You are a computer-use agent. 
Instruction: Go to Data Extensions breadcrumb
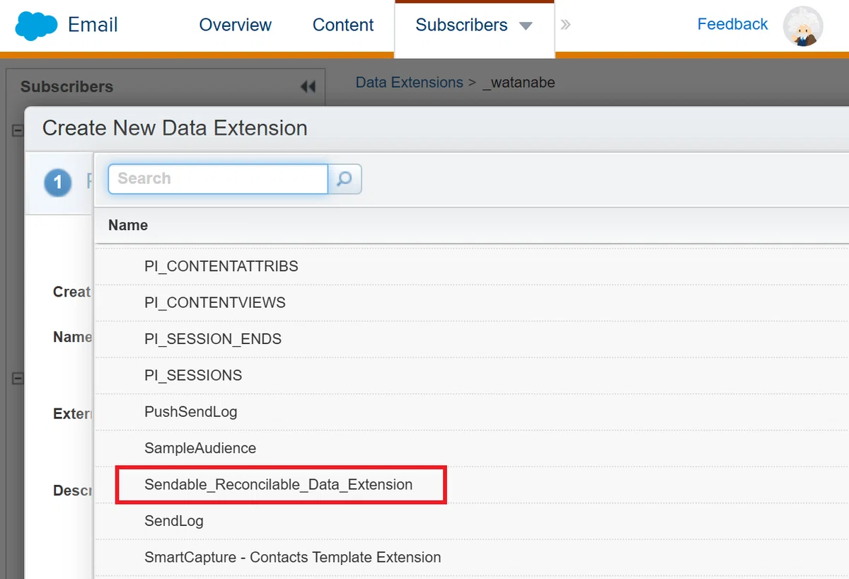pyautogui.click(x=410, y=82)
